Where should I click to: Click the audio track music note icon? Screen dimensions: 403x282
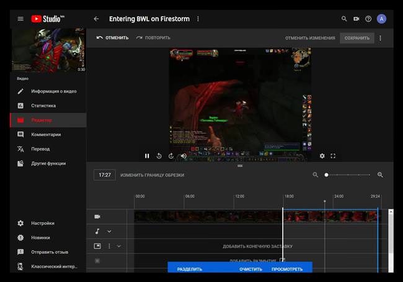[97, 231]
